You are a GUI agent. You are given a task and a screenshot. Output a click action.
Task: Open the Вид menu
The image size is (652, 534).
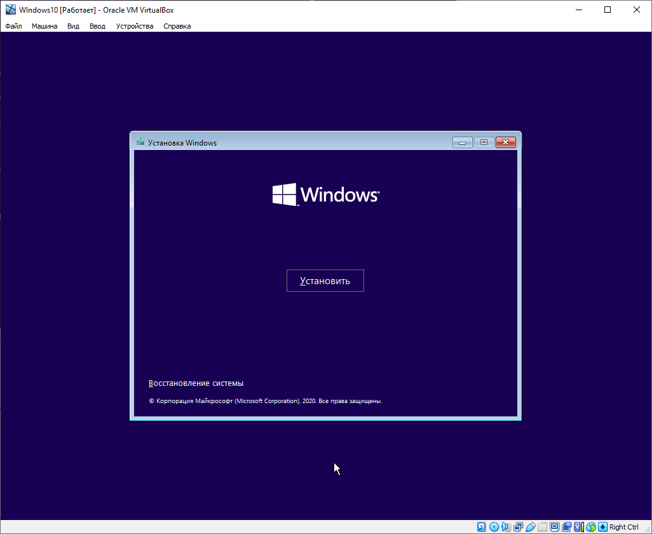coord(73,26)
